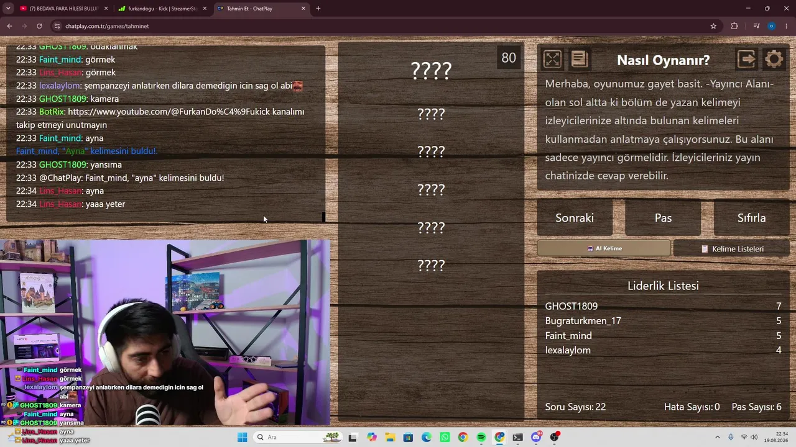Viewport: 796px width, 447px height.
Task: Skip the word using the Pas button
Action: click(663, 218)
